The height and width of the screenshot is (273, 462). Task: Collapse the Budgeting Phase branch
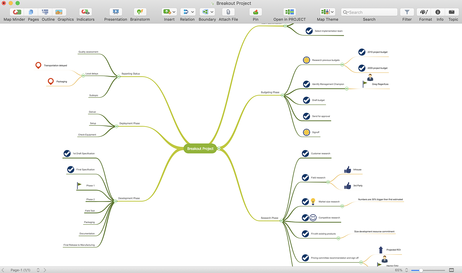283,95
